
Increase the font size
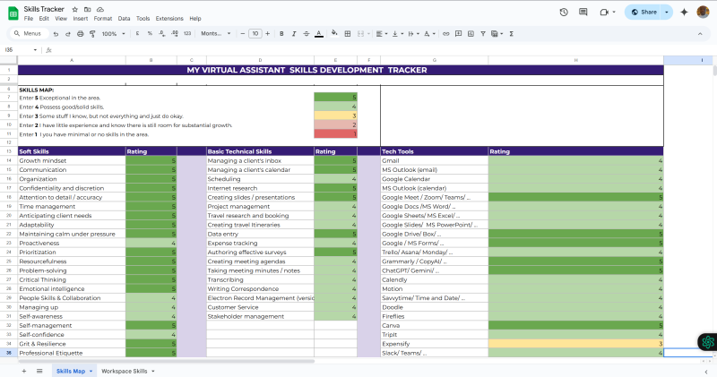click(267, 34)
